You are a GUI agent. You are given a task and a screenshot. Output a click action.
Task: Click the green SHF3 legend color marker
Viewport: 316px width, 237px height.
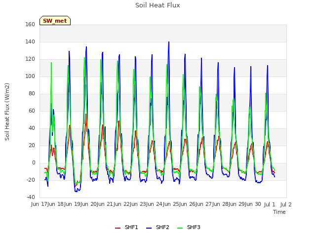click(180, 228)
